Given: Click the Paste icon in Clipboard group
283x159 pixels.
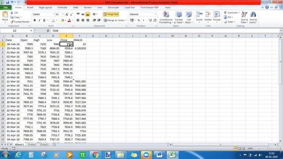Looking at the screenshot, I should [5, 15].
